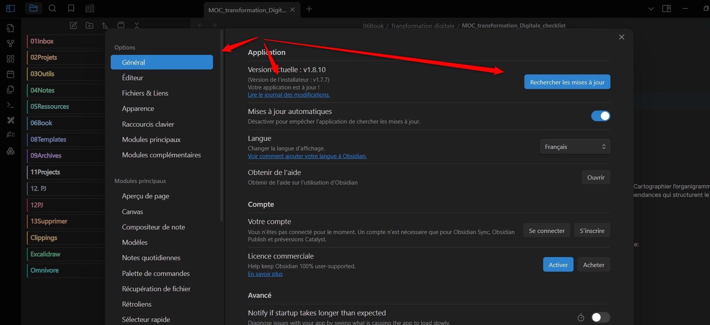The height and width of the screenshot is (325, 710).
Task: Open Lire le journal des modifications link
Action: pyautogui.click(x=289, y=95)
